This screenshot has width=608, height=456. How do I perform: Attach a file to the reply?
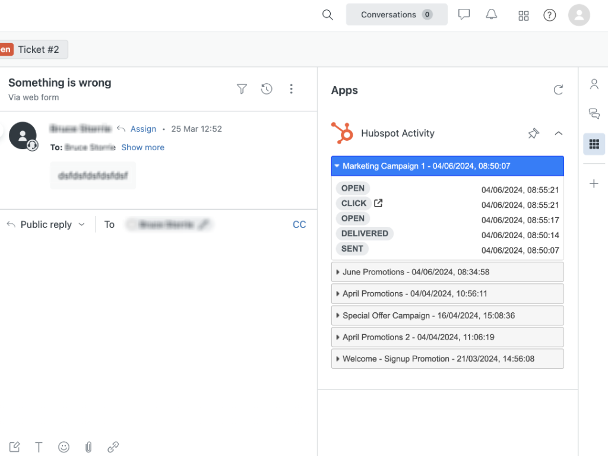point(88,446)
